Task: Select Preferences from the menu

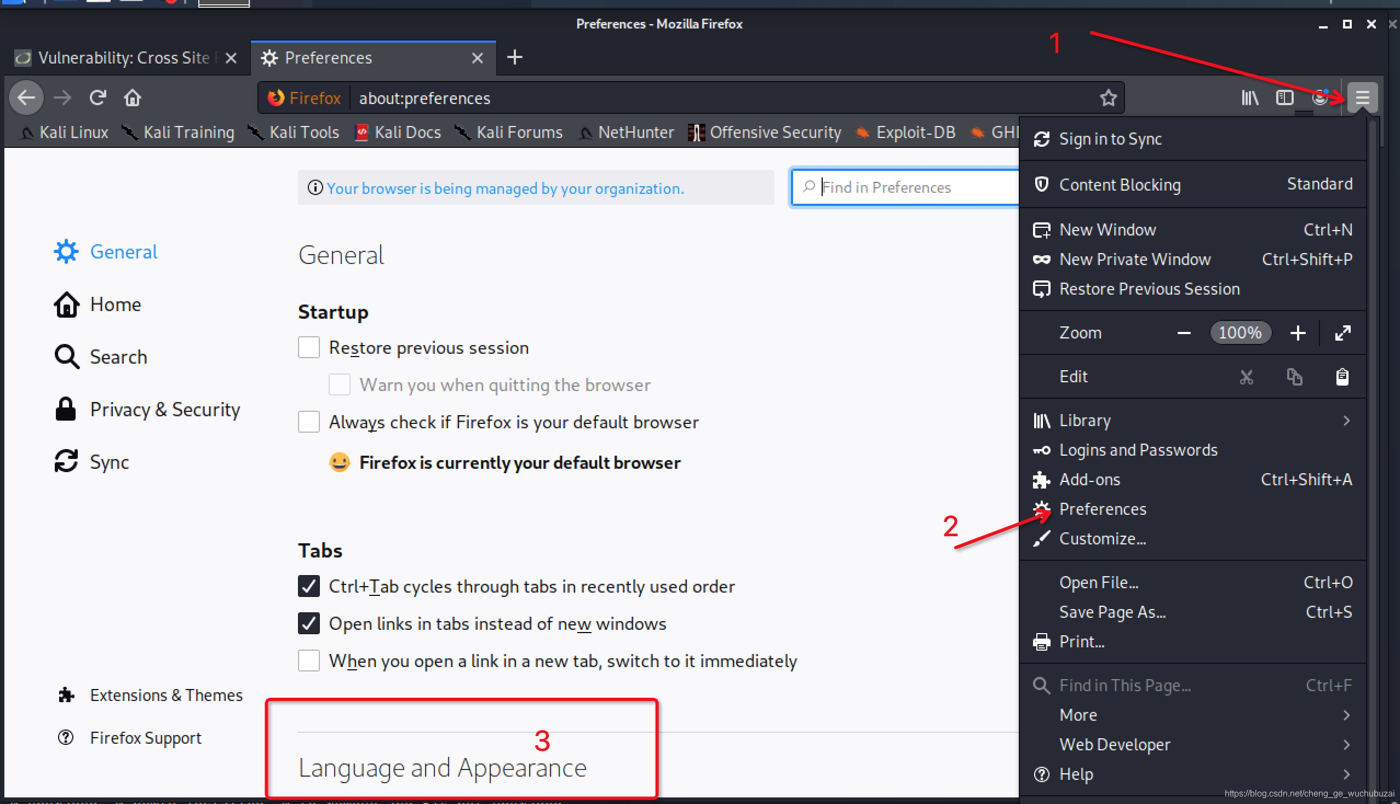Action: click(1103, 508)
